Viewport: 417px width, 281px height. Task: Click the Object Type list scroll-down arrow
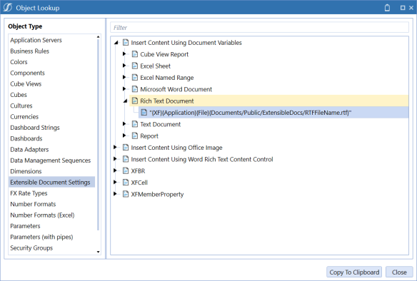pos(99,252)
